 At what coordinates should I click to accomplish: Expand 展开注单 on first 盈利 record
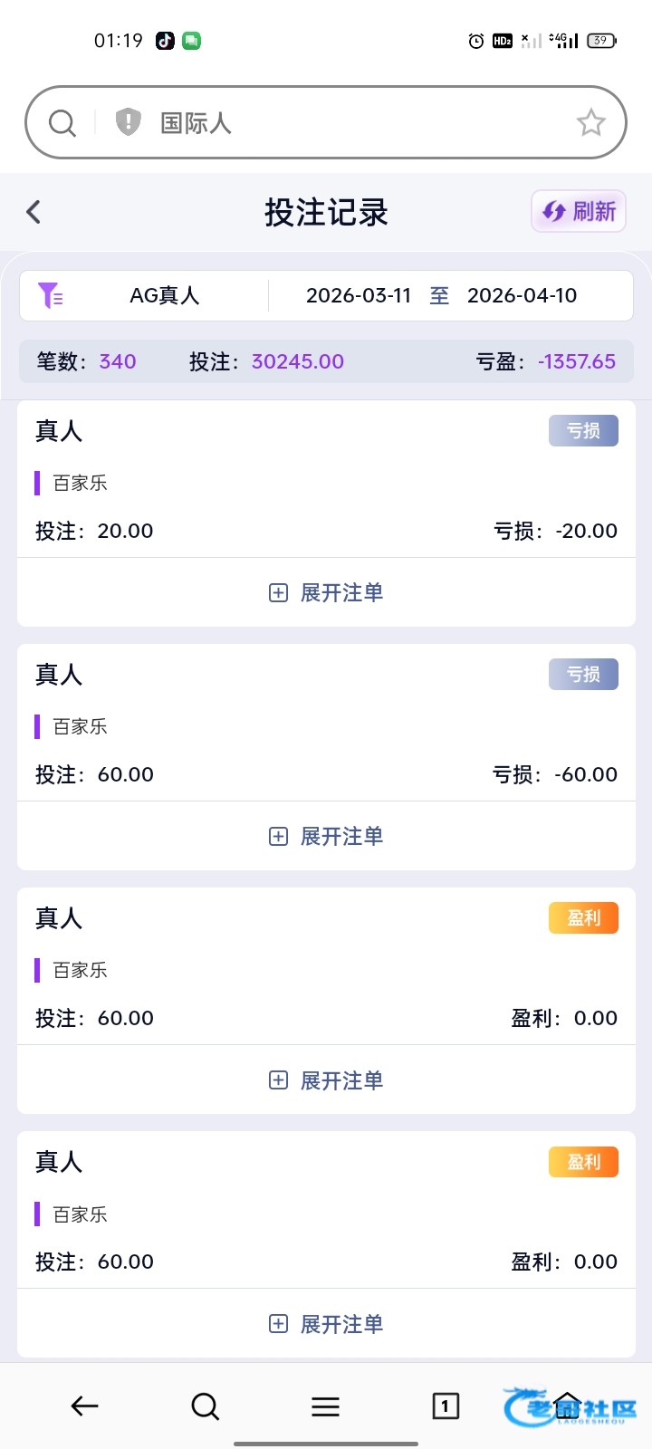326,1080
